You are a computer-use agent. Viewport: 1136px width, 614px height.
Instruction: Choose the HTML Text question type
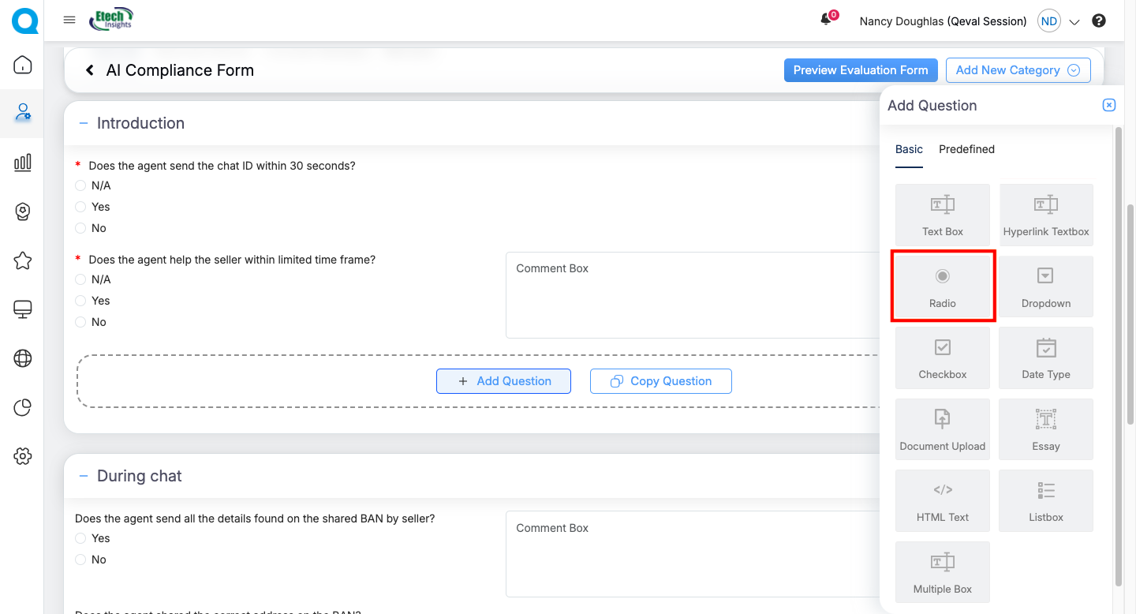pyautogui.click(x=942, y=500)
